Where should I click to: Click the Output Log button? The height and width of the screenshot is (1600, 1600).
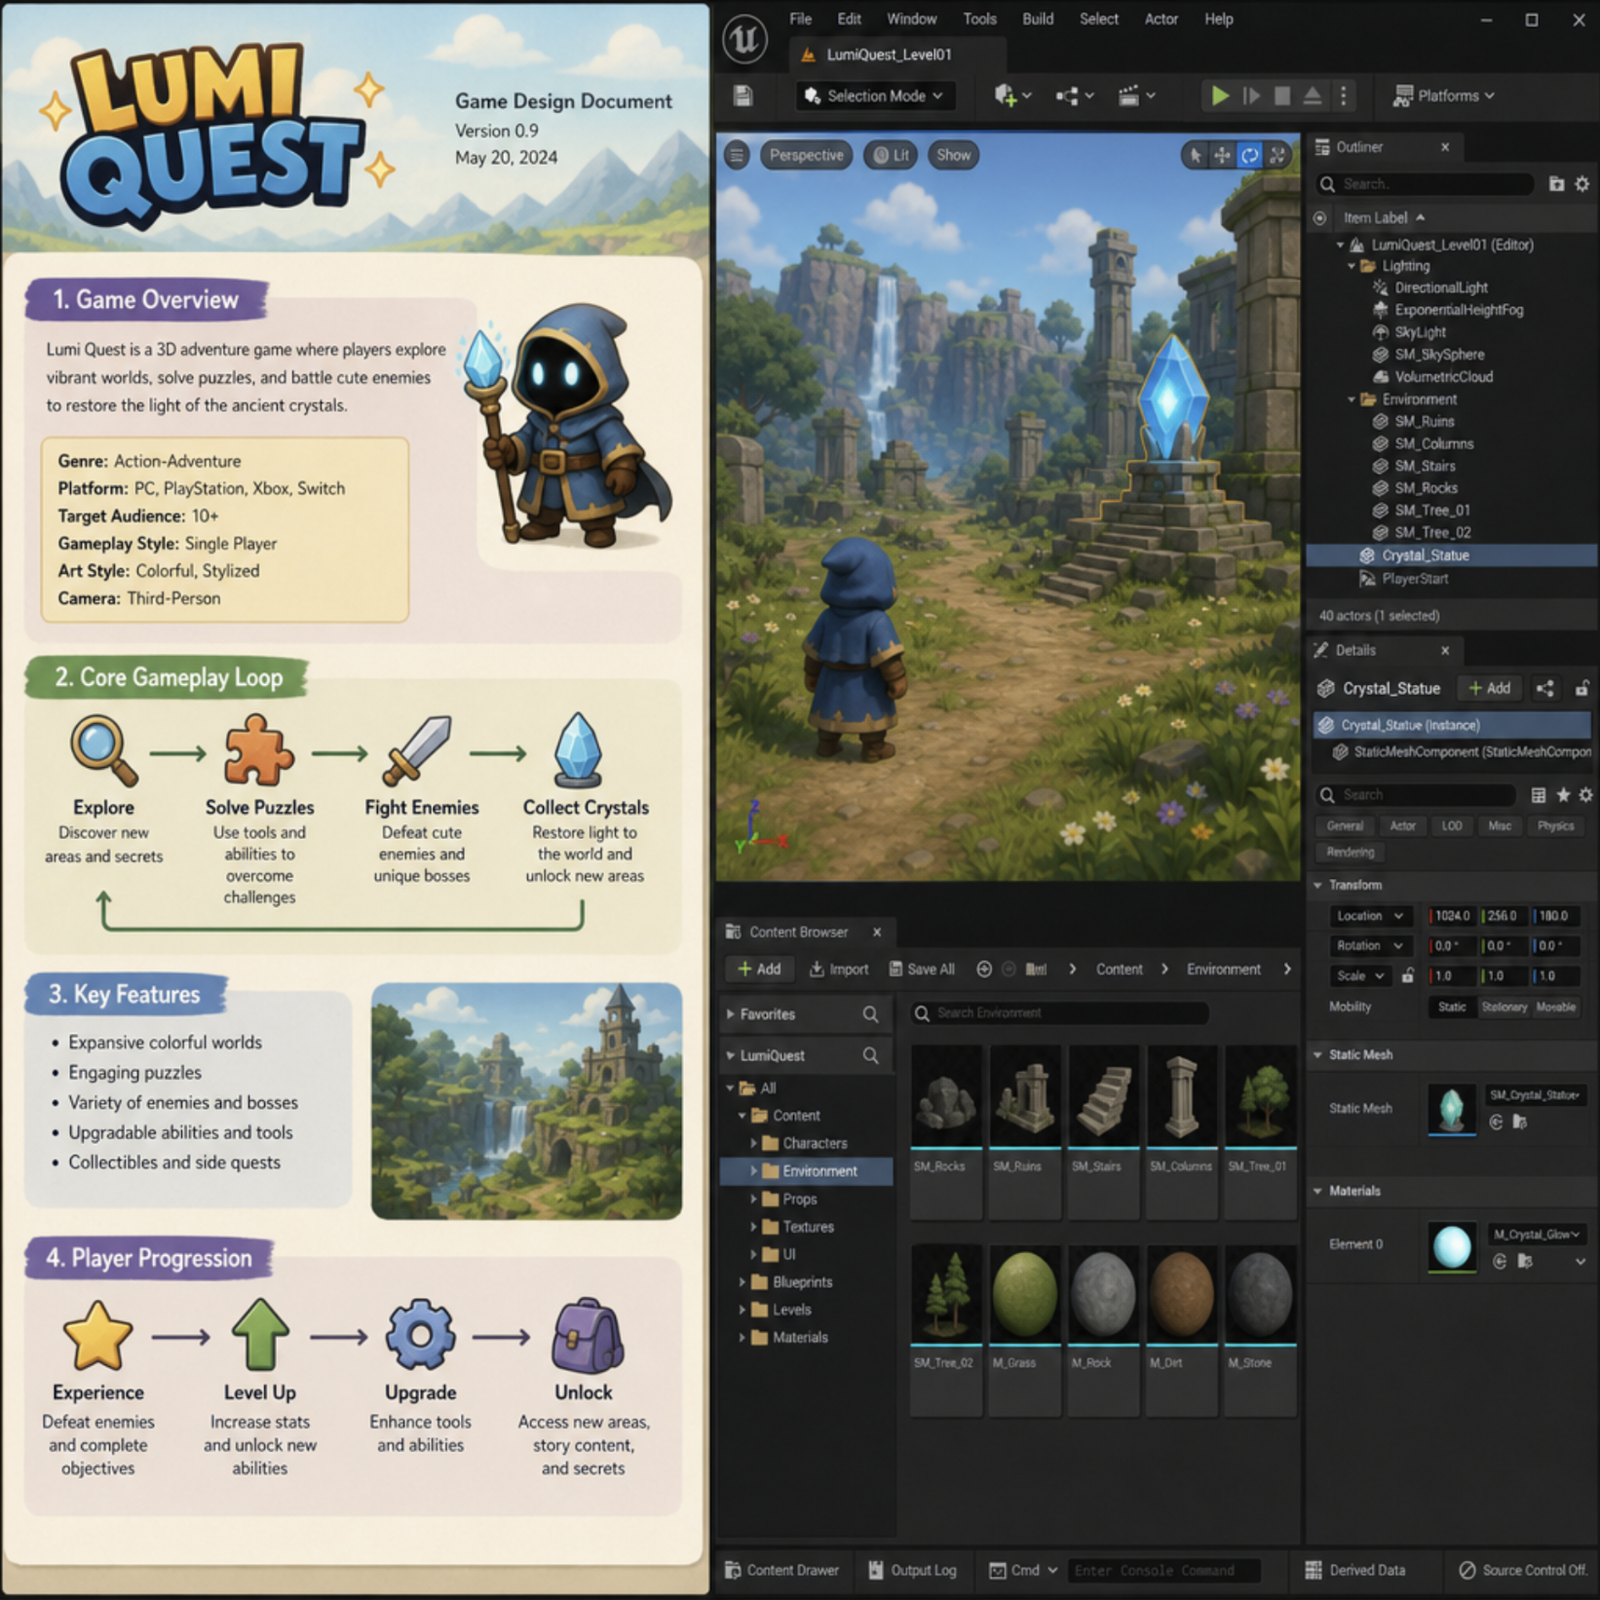[912, 1570]
